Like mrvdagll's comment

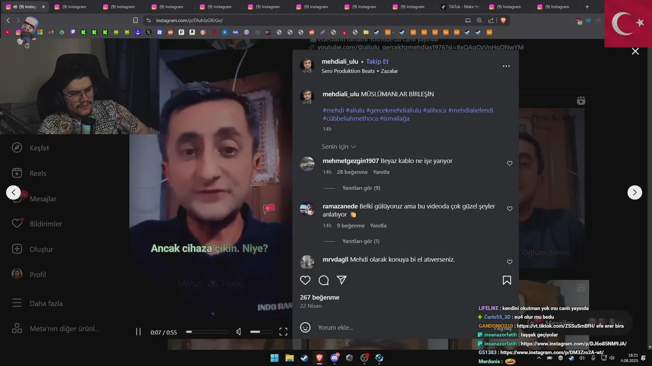pyautogui.click(x=509, y=262)
